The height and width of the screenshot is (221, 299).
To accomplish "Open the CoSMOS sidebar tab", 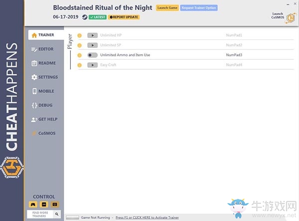I will (x=44, y=133).
